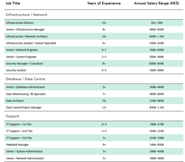Select the '324K–396K' salary value
The height and width of the screenshot is (162, 185).
(x=157, y=138)
